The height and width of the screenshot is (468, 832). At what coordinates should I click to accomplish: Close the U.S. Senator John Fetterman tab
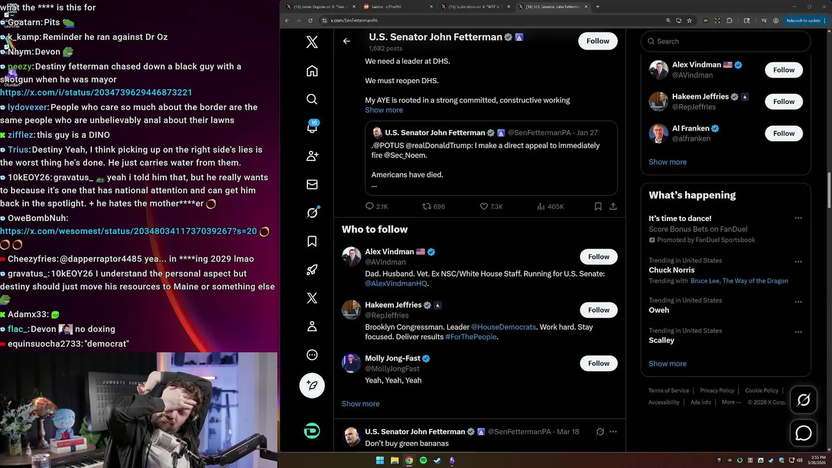pos(586,6)
